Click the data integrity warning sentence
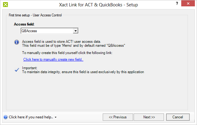The height and width of the screenshot is (125, 197). coord(83,72)
